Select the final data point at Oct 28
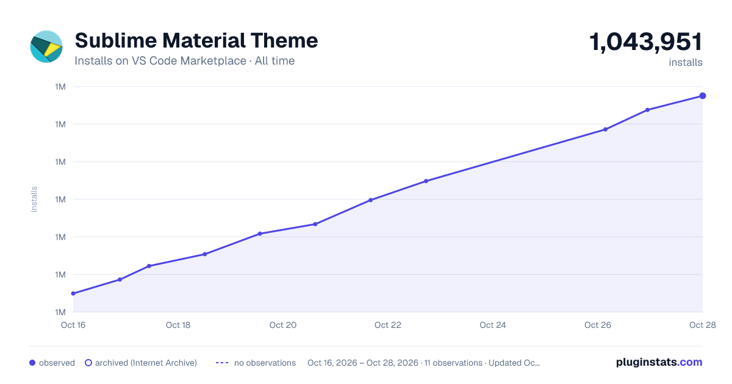The height and width of the screenshot is (384, 732). click(703, 96)
